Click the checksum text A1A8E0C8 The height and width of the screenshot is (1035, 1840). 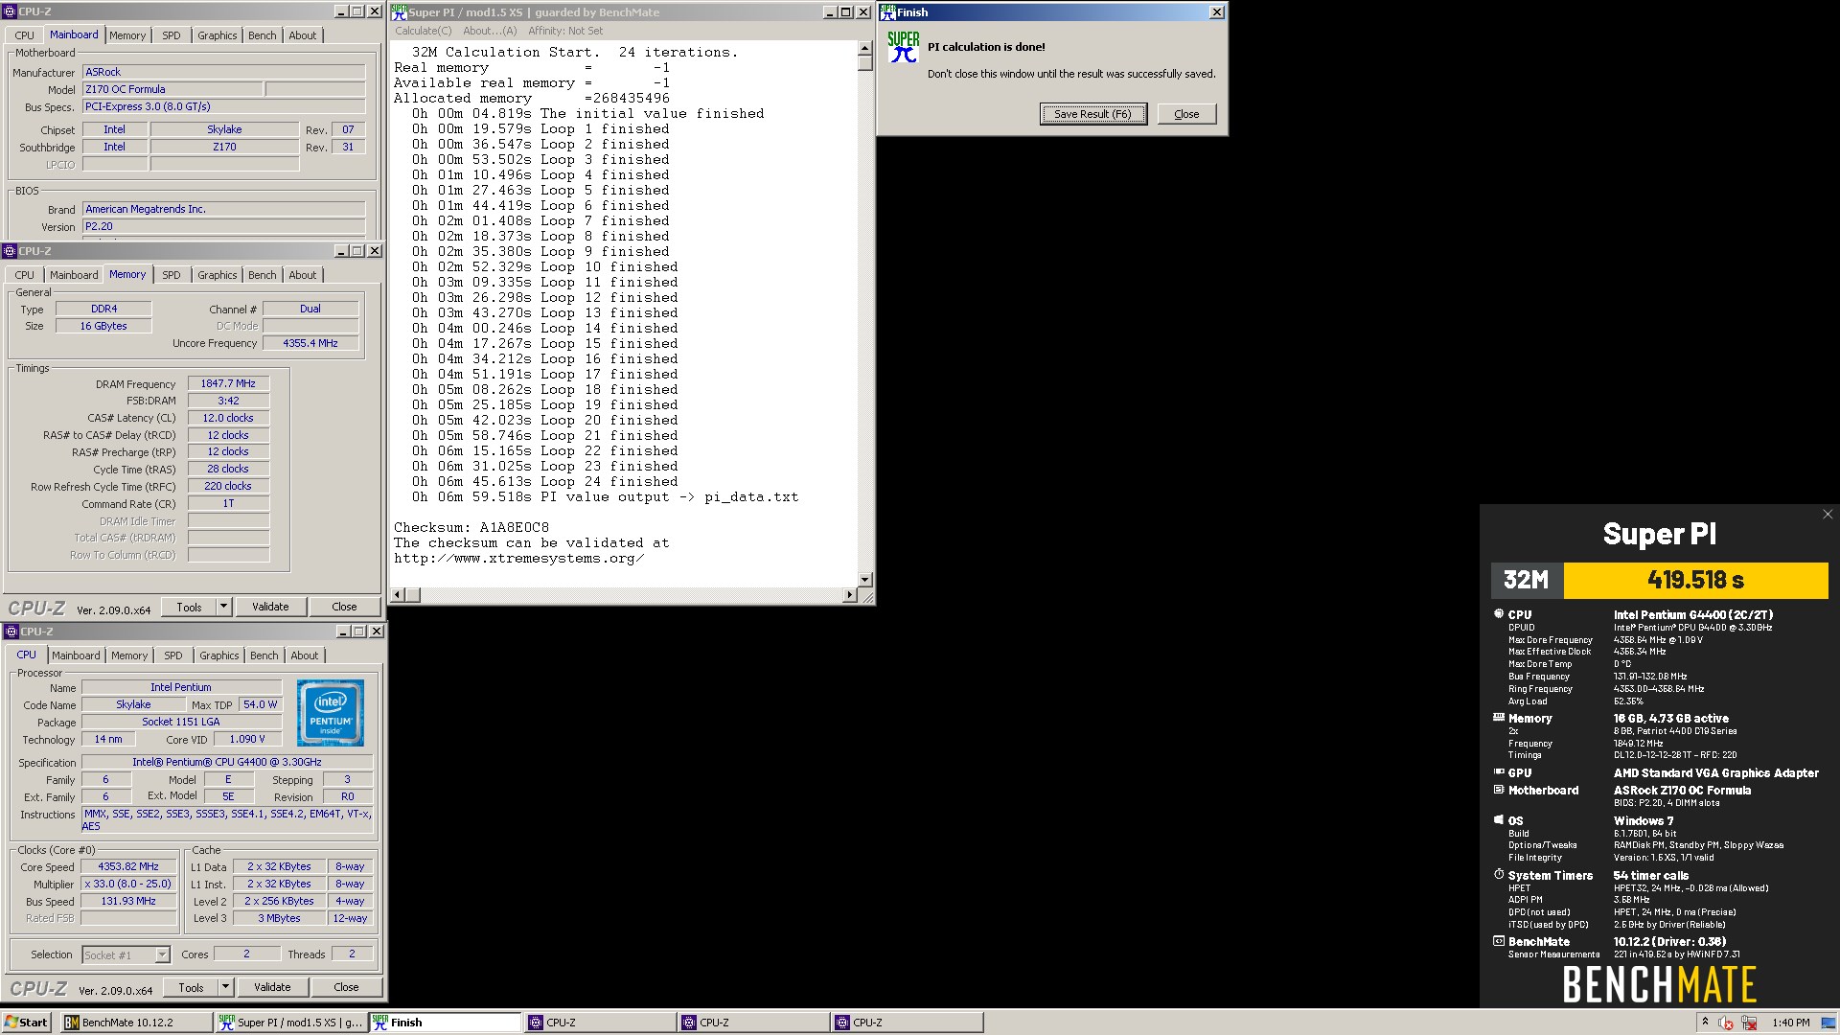click(515, 527)
